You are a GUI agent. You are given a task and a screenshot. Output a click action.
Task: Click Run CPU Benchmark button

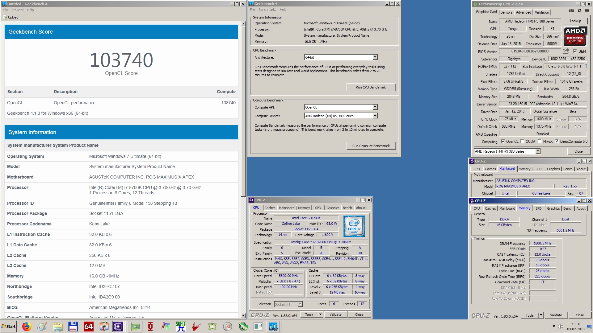[x=371, y=87]
